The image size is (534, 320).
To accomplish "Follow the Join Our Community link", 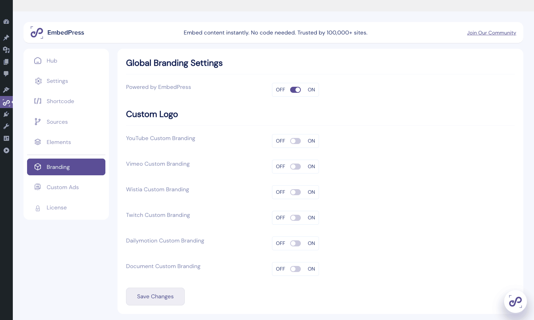I will click(x=491, y=33).
